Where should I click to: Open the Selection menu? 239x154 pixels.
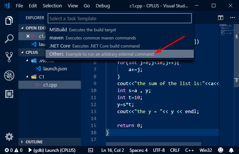coord(52,6)
